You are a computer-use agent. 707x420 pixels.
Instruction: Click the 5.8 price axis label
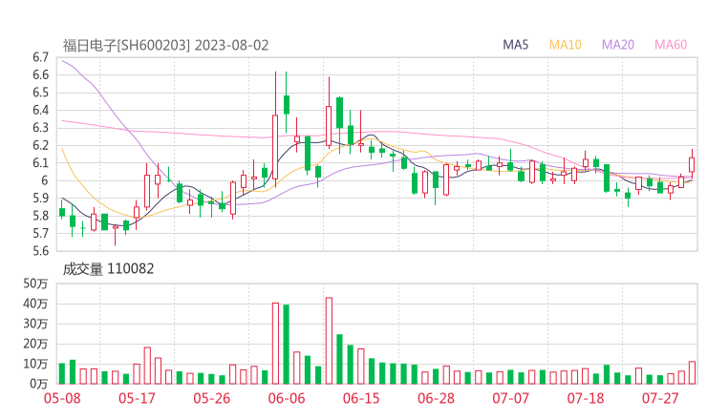coord(40,216)
